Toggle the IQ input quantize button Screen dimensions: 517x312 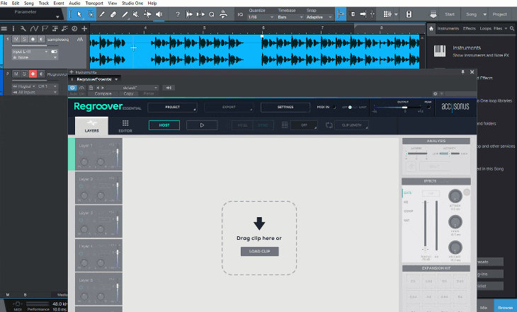tap(240, 14)
